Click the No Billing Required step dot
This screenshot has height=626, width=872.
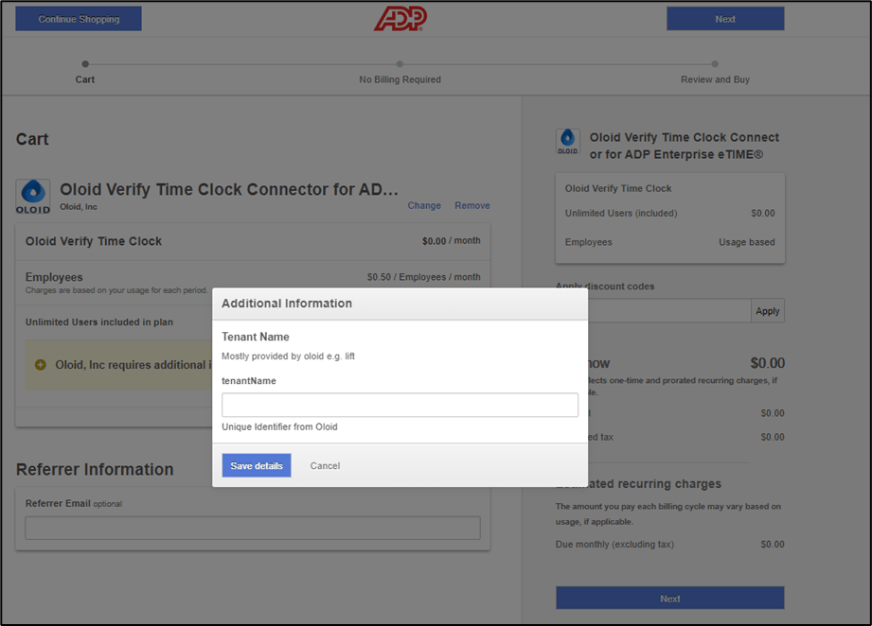400,64
